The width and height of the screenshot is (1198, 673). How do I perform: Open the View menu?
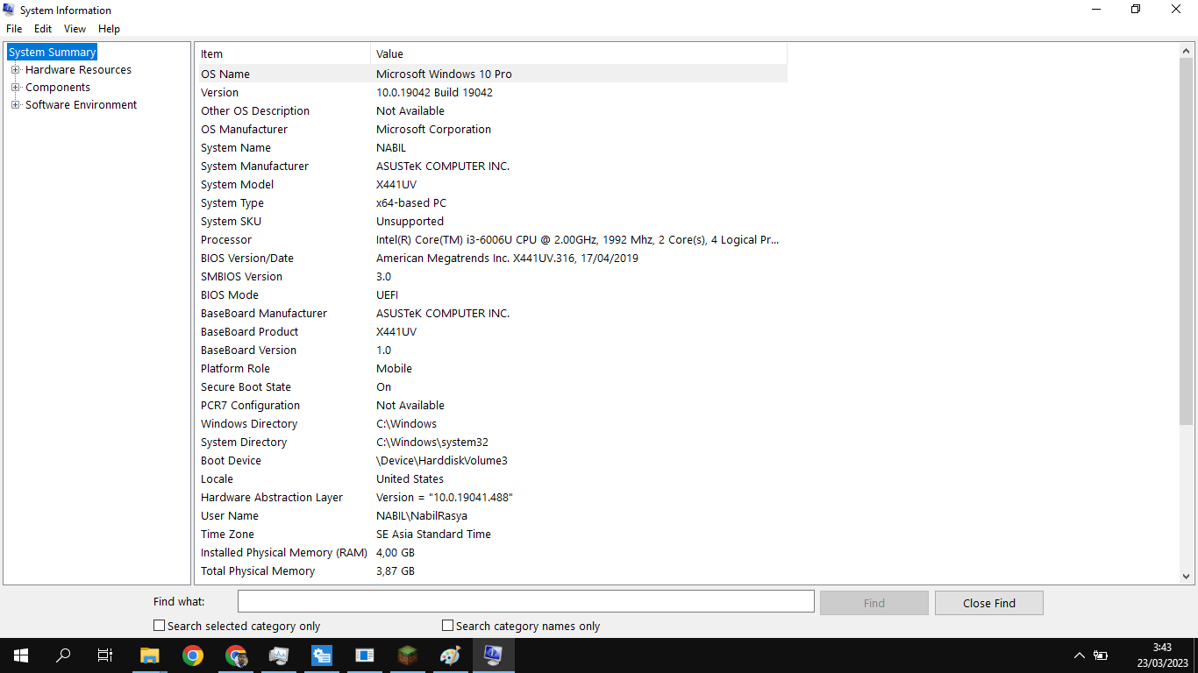75,28
